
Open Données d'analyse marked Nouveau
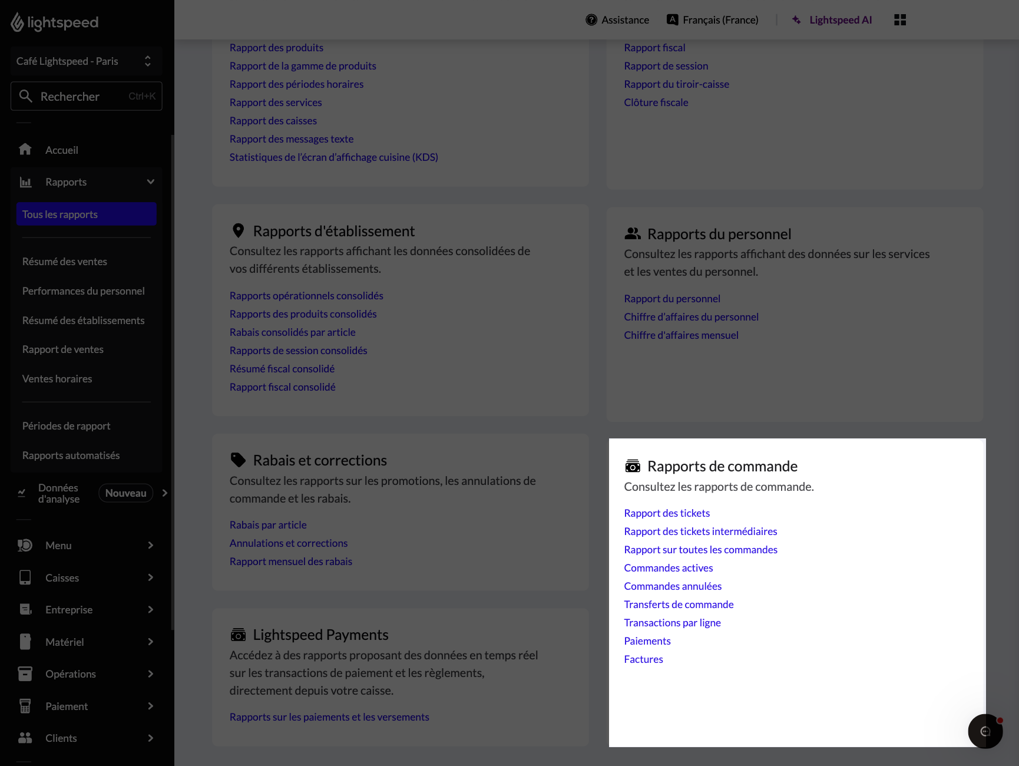[57, 493]
